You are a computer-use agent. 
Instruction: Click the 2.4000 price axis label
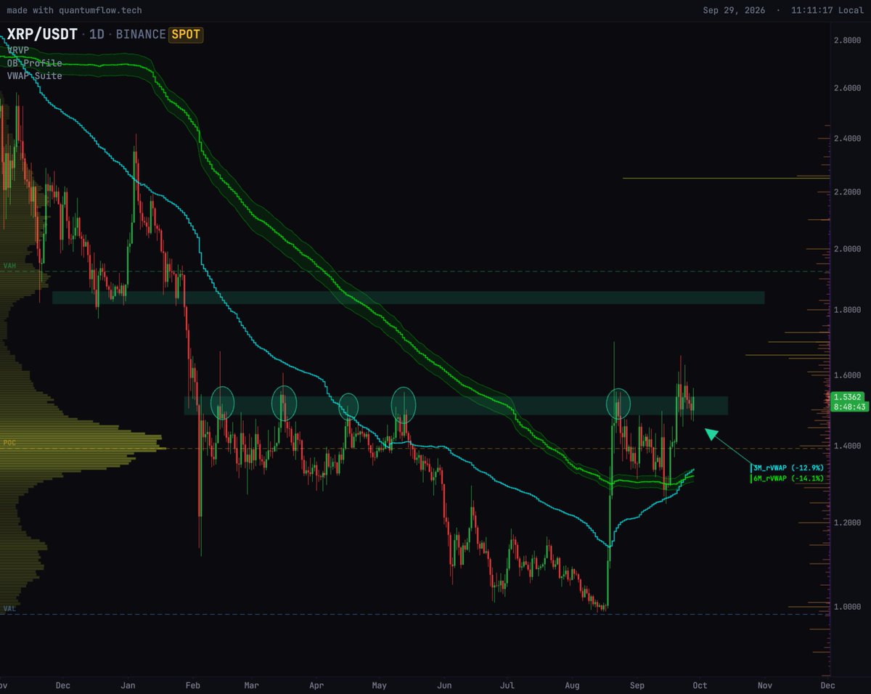tap(848, 138)
